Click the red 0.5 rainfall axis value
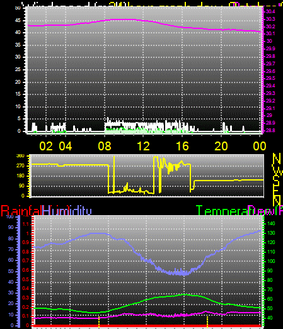 coord(26,279)
